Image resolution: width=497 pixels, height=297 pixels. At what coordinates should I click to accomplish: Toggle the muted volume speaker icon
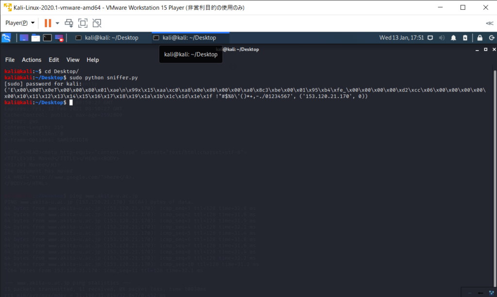click(442, 38)
